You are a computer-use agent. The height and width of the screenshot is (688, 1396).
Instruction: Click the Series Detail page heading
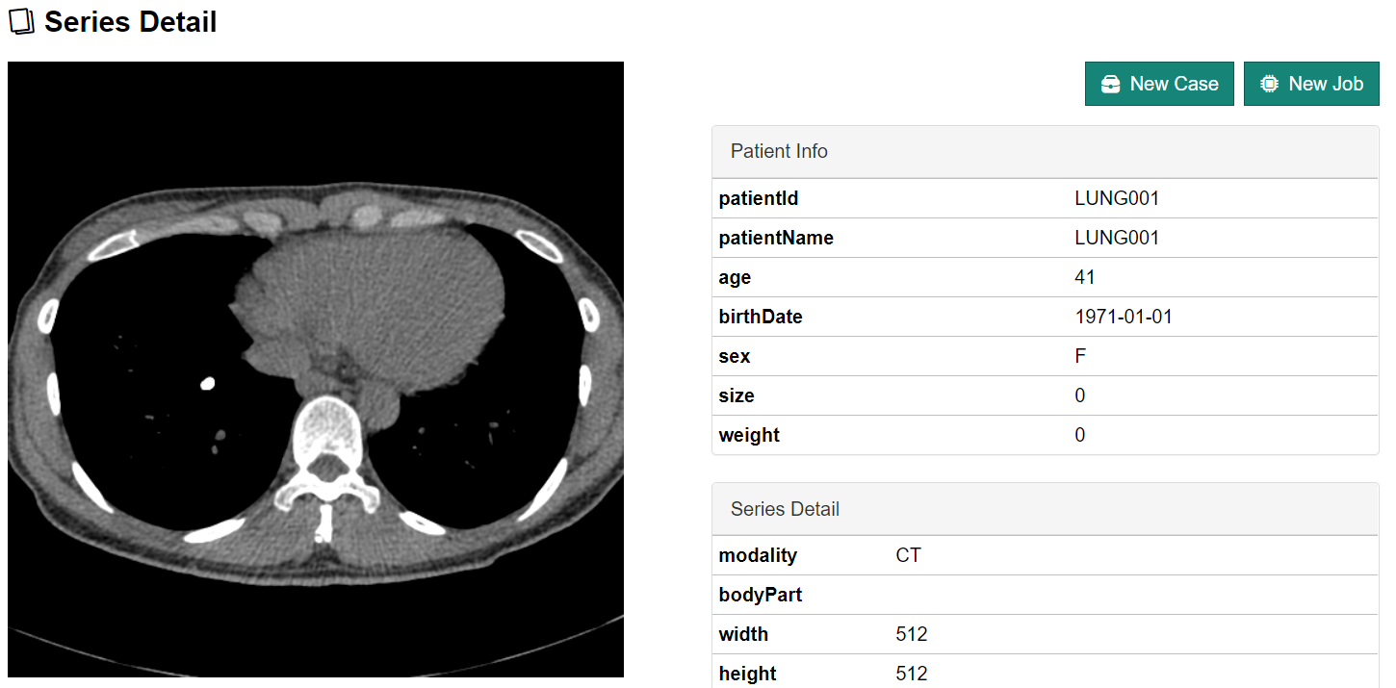click(130, 22)
